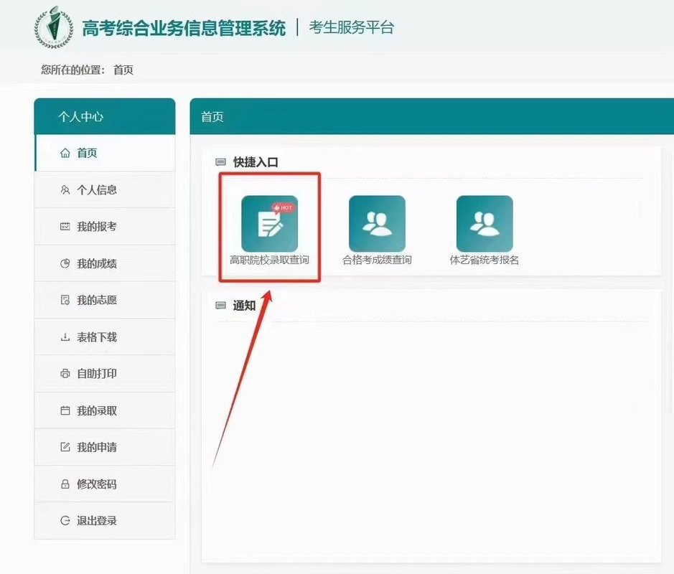Click the lock icon beside 修改密码

(x=65, y=484)
